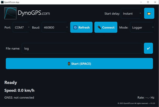159x107 pixels.
Task: Click the Baud: label
Action: tap(36, 27)
